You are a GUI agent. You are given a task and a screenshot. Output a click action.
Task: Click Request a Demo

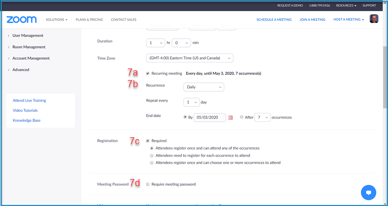point(290,5)
